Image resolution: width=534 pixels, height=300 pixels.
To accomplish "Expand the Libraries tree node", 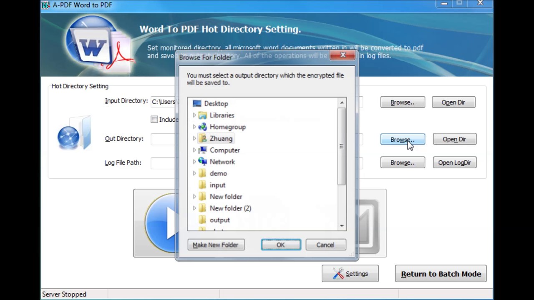I will tap(194, 115).
